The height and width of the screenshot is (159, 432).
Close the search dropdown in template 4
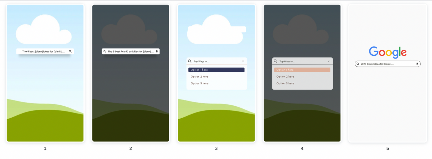coord(329,62)
